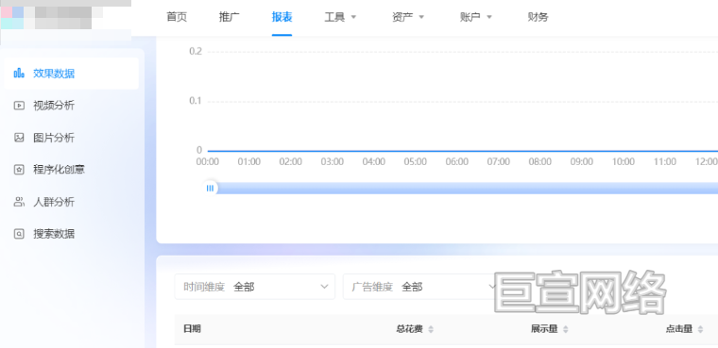
Task: Click the 视频分析 video icon
Action: tap(19, 106)
